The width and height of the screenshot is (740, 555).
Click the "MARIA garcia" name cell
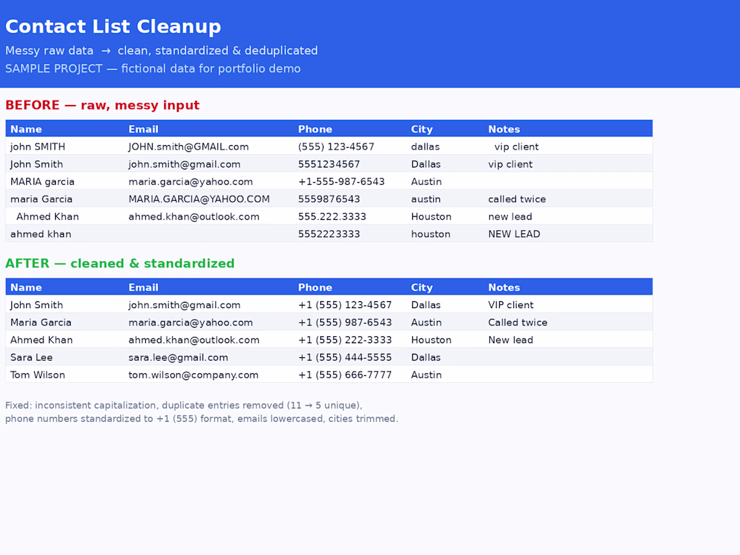point(42,181)
